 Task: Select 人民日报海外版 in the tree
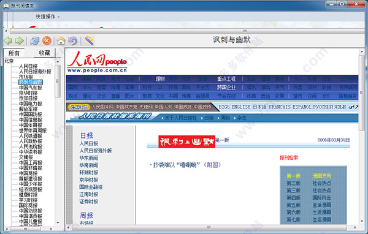click(x=35, y=72)
